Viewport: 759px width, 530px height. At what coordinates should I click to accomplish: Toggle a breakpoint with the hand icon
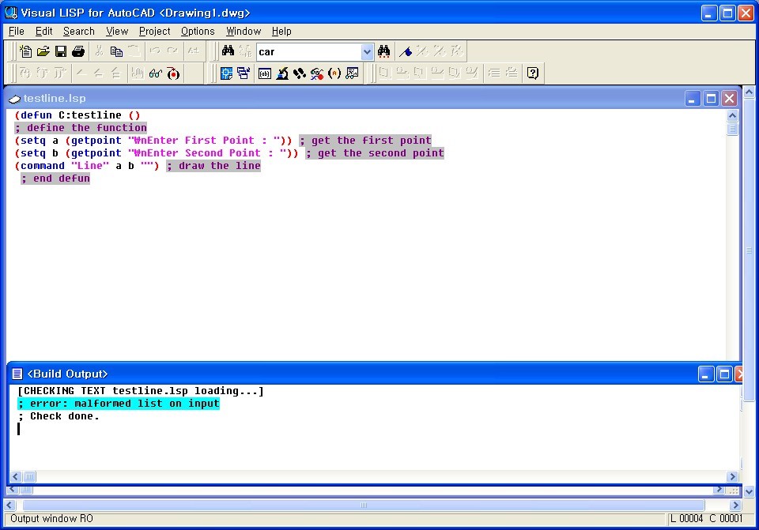coord(138,73)
